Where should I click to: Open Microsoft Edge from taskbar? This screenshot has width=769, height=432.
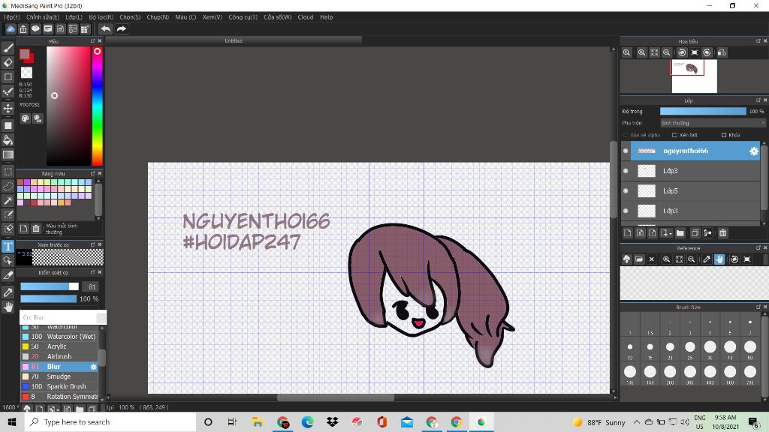tap(307, 422)
